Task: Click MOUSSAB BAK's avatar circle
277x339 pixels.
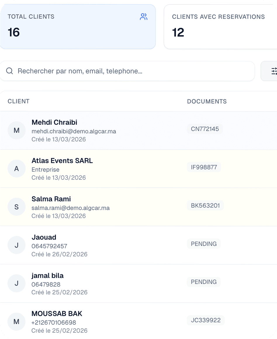Action: [x=17, y=322]
